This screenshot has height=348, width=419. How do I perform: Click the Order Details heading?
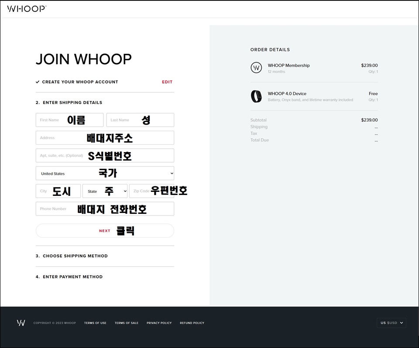pos(270,50)
